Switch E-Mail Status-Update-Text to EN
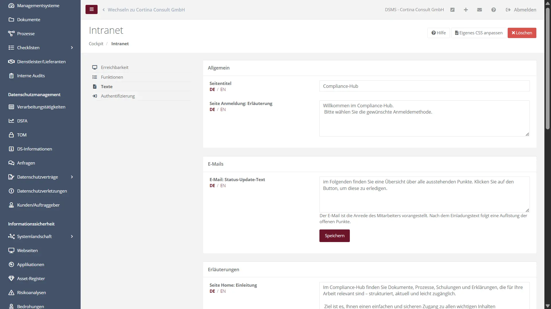 223,186
